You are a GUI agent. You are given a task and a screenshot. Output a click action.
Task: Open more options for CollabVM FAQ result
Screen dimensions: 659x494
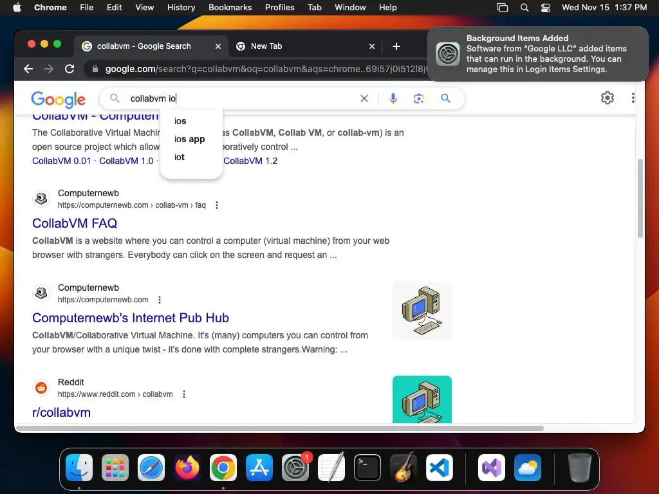(x=216, y=205)
